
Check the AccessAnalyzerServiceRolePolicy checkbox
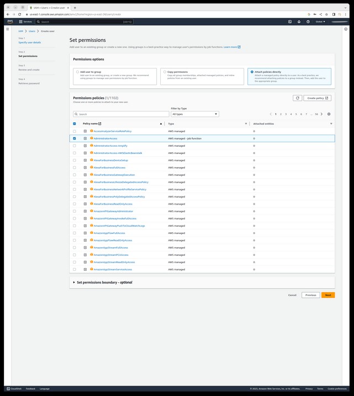click(x=75, y=131)
